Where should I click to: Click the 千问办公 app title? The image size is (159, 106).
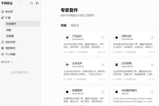click(7, 3)
